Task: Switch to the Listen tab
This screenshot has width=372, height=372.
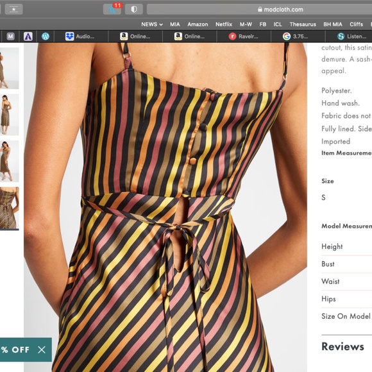Action: pos(349,37)
